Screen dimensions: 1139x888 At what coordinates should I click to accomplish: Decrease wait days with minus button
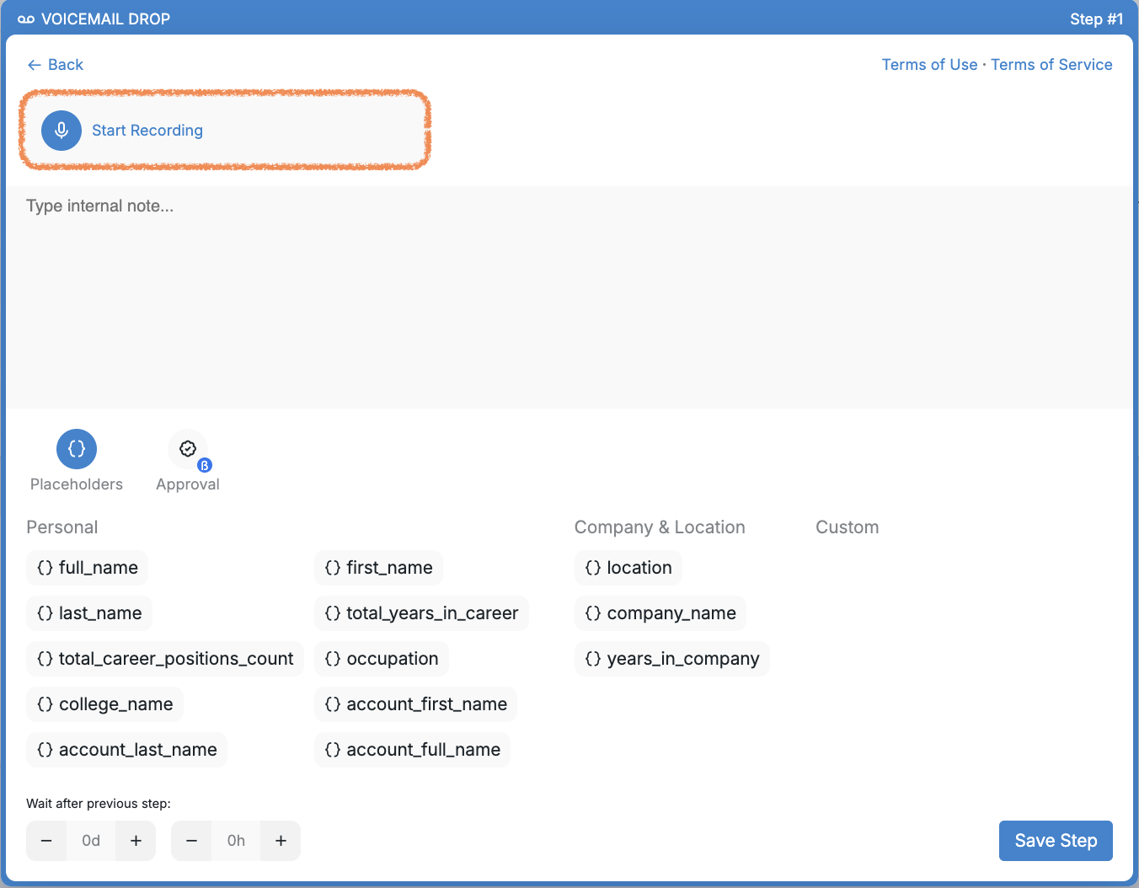pos(47,841)
